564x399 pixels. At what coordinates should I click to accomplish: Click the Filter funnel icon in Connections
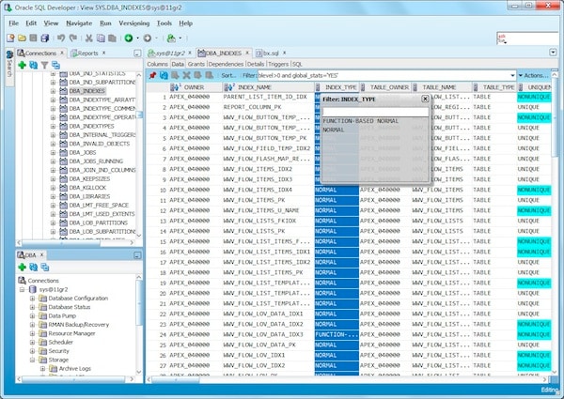(x=43, y=65)
